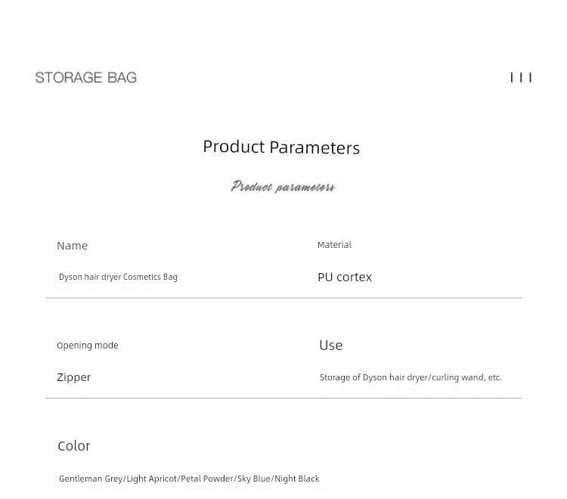Click divider line below Opening mode row
567x499 pixels.
pos(283,398)
